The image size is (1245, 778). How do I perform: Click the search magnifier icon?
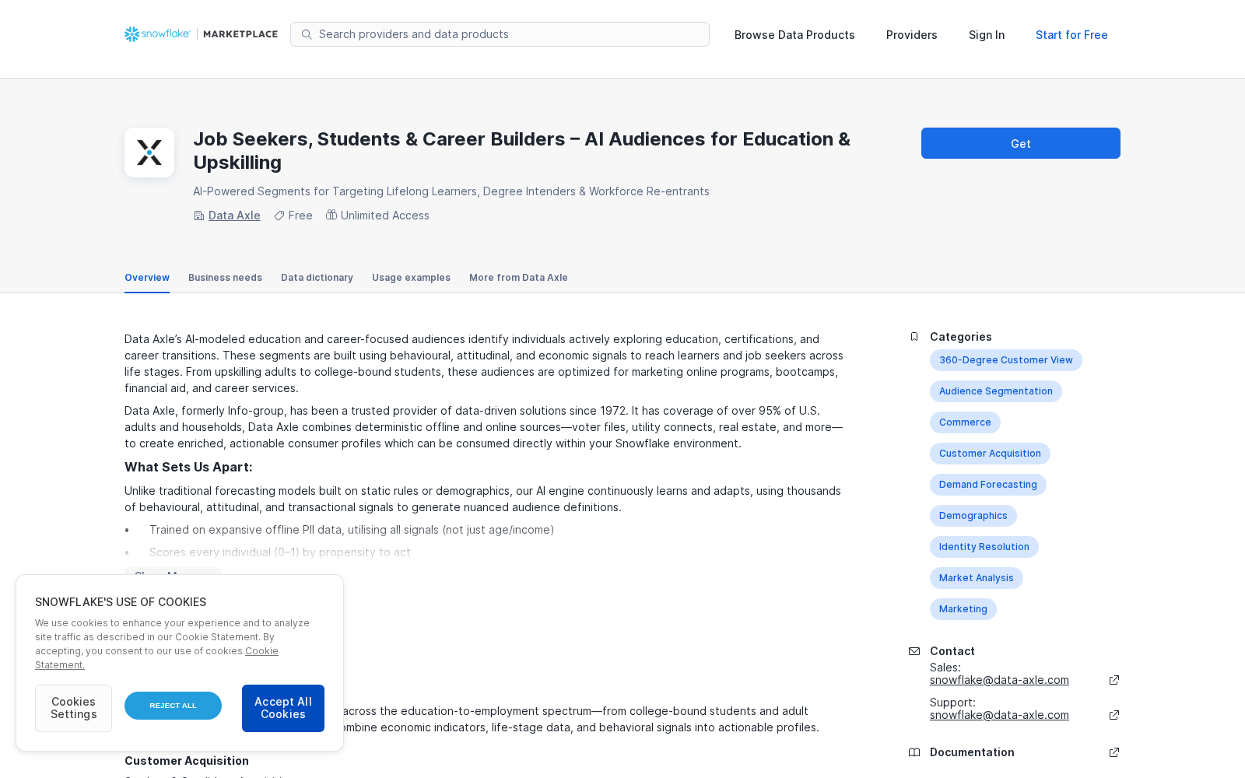pyautogui.click(x=307, y=34)
